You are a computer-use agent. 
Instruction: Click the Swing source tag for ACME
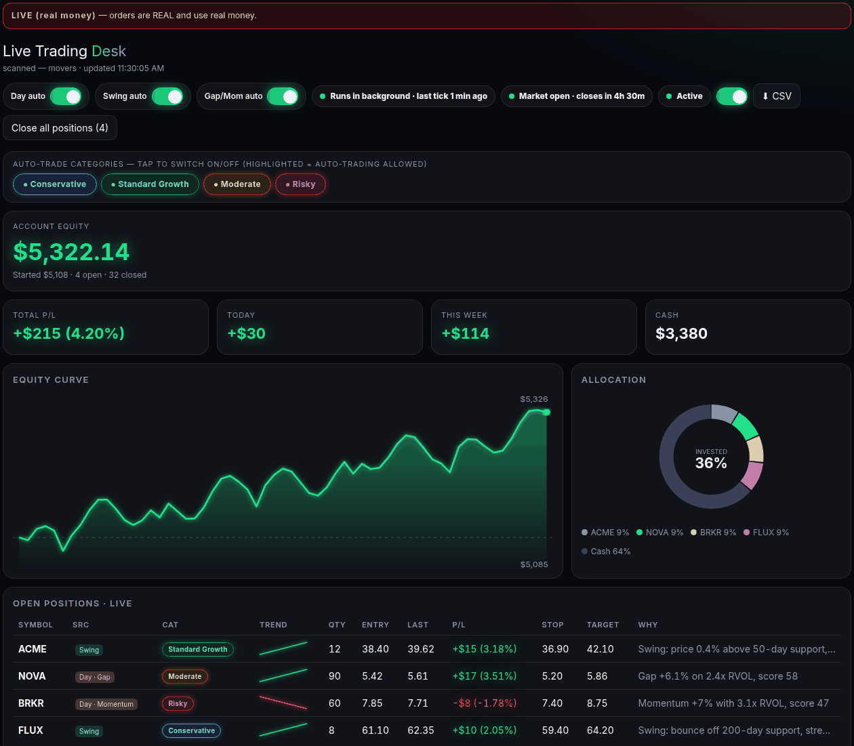89,650
